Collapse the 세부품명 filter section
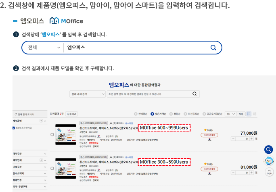Image resolution: width=276 pixels, height=192 pixels. pyautogui.click(x=45, y=121)
